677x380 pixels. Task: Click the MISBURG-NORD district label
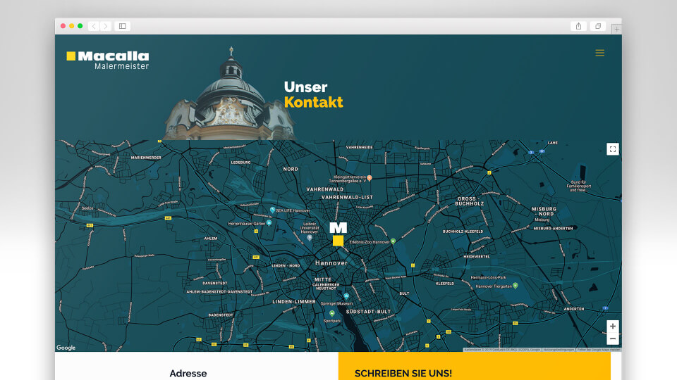544,211
